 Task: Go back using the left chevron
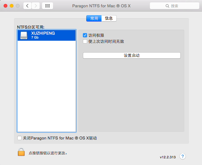click(27, 6)
